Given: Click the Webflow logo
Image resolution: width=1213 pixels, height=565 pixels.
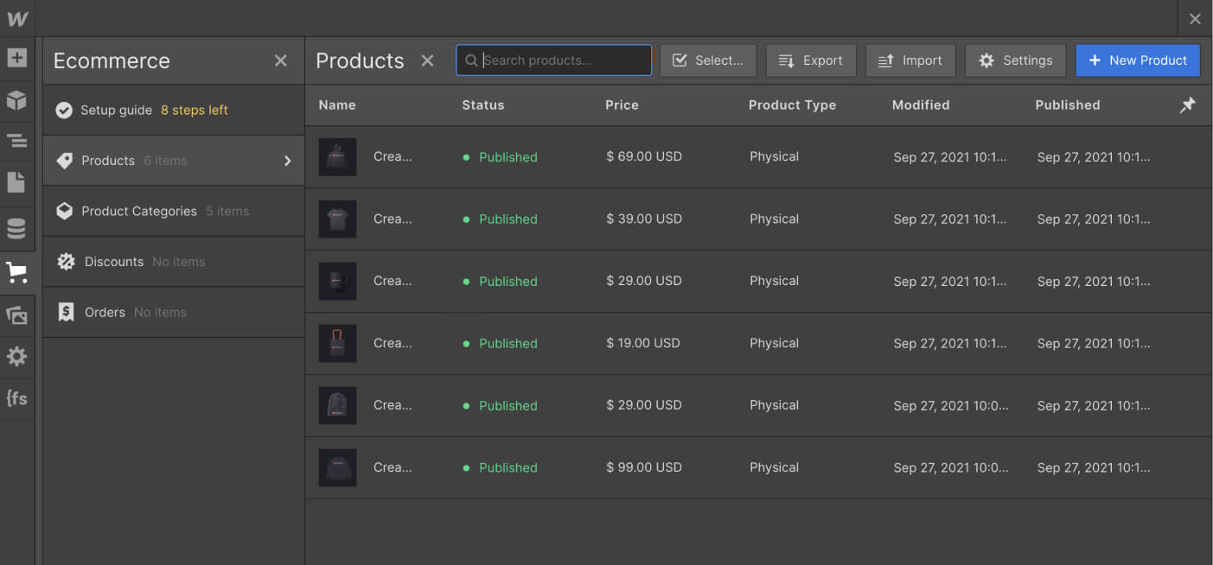Looking at the screenshot, I should (17, 17).
